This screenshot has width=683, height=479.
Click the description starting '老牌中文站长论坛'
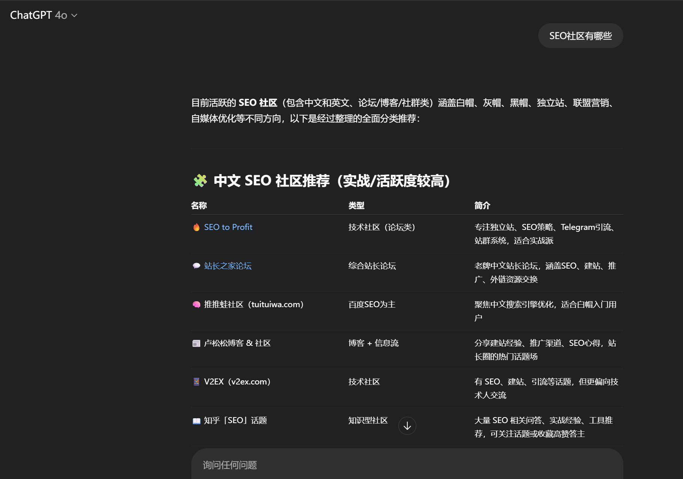click(545, 272)
